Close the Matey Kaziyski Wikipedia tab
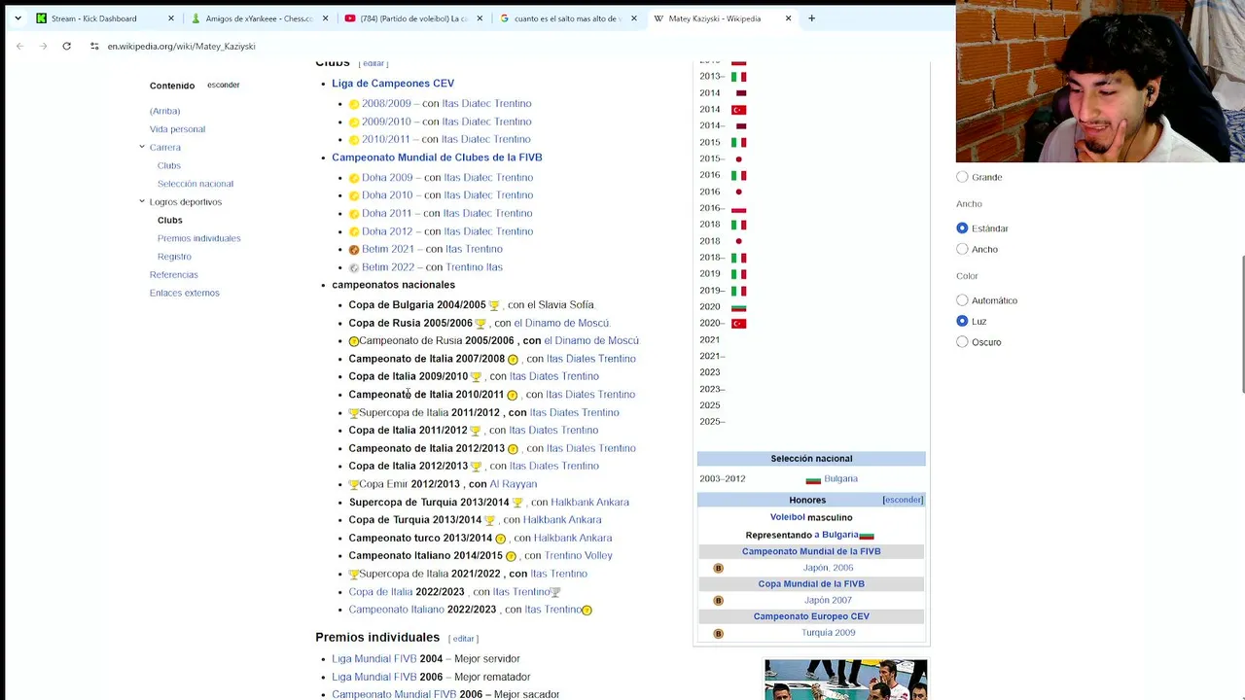Screen dimensions: 1245x700 point(788,17)
